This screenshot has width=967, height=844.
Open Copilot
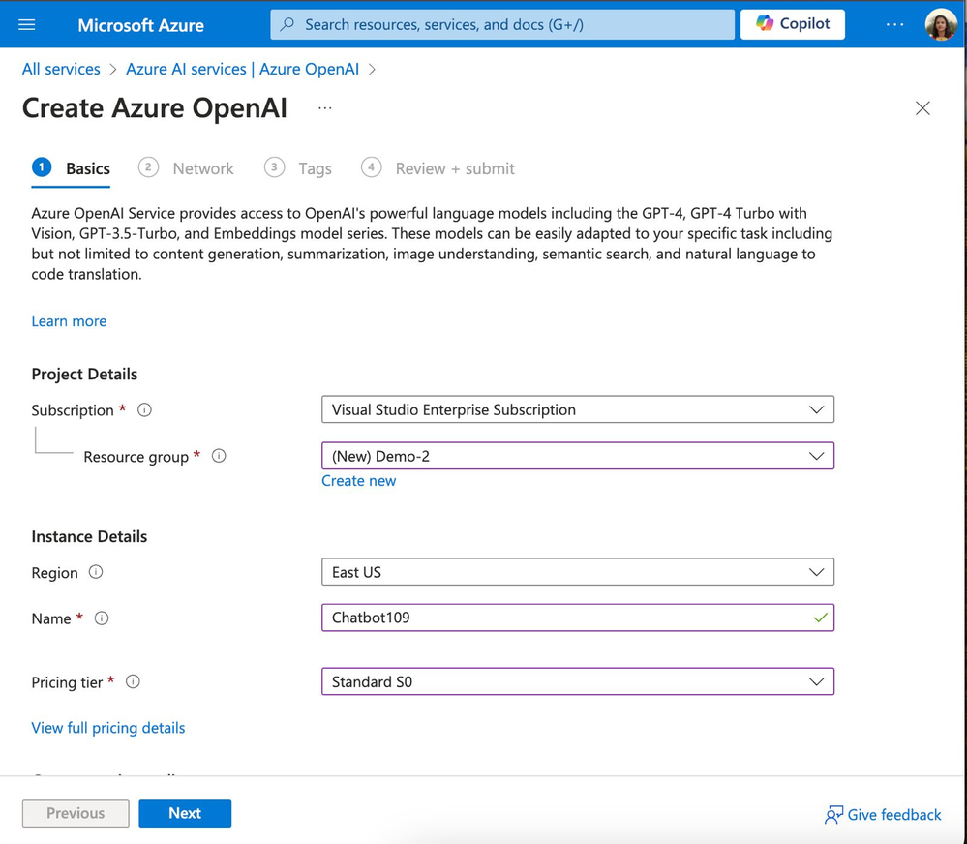793,24
